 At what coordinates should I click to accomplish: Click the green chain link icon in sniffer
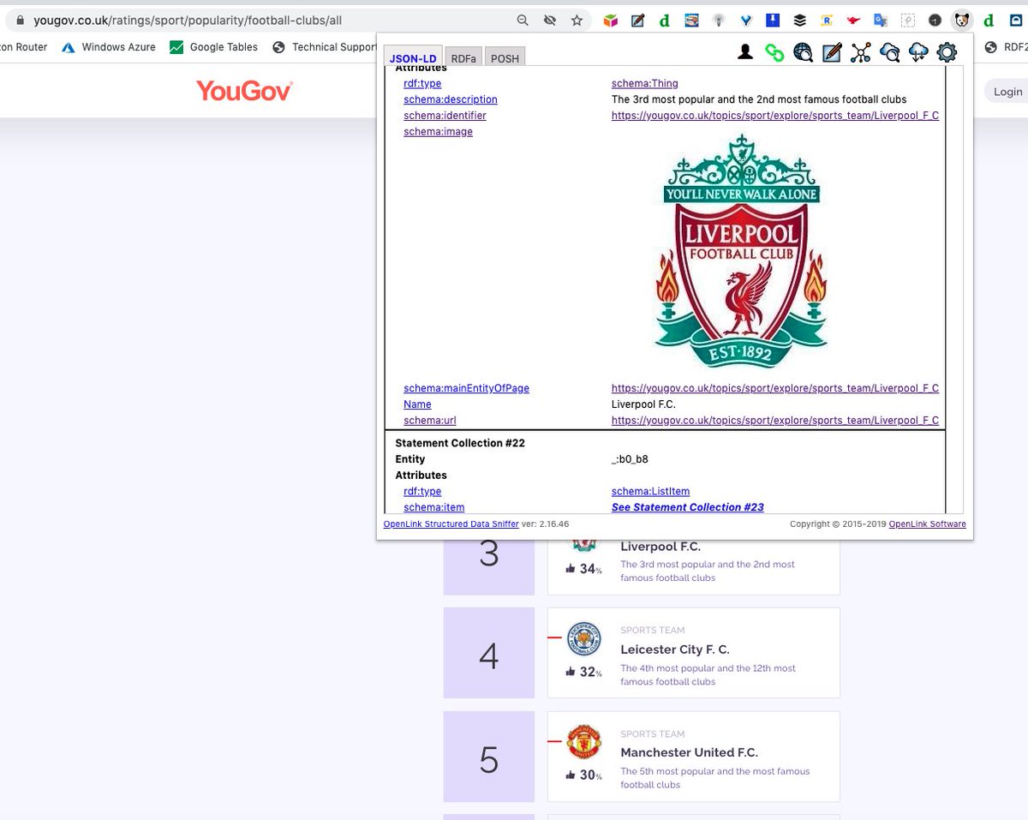[774, 53]
